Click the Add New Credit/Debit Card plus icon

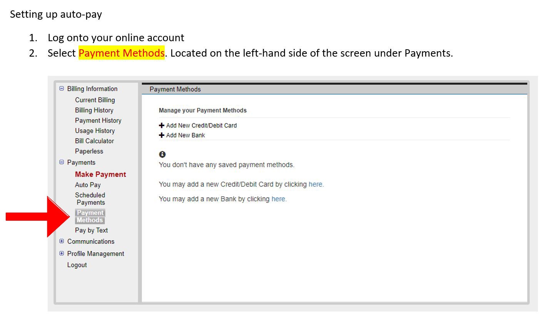point(162,125)
